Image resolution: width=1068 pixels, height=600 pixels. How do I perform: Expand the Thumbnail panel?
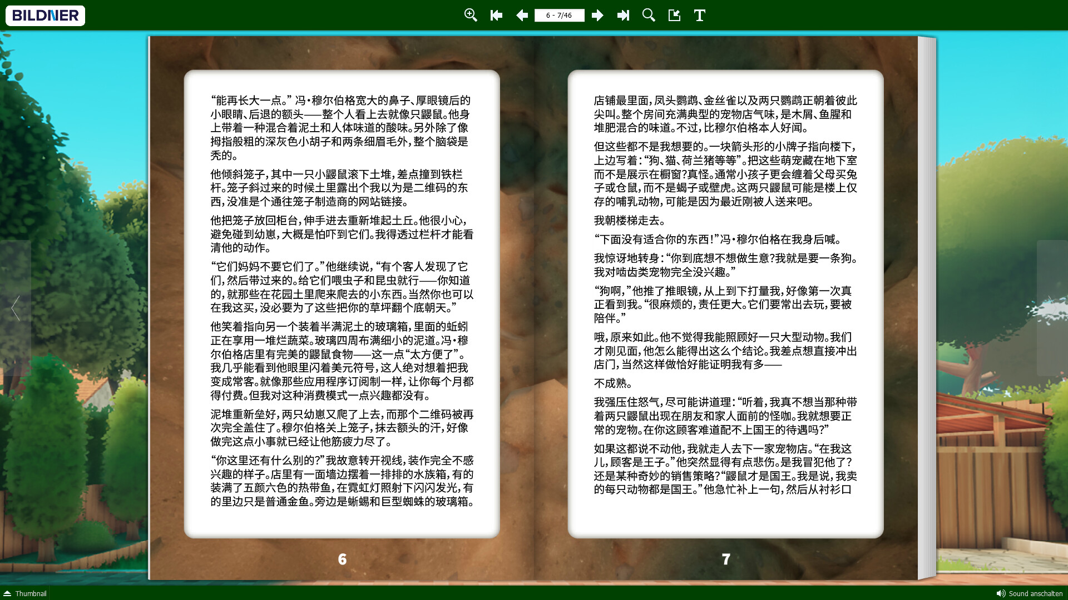point(31,593)
